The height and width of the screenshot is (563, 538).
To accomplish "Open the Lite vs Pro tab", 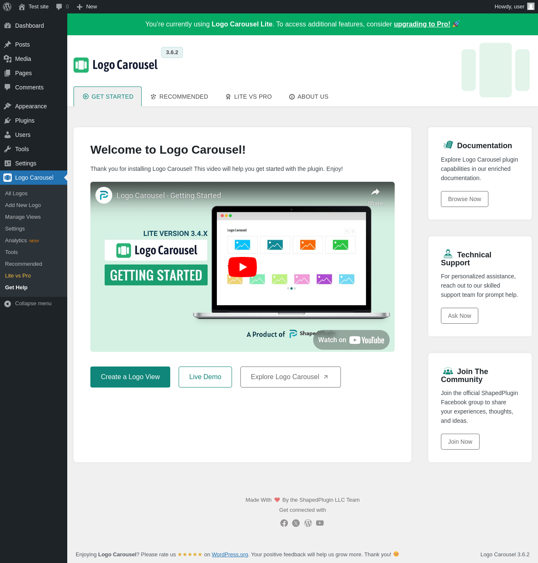I will pos(248,97).
